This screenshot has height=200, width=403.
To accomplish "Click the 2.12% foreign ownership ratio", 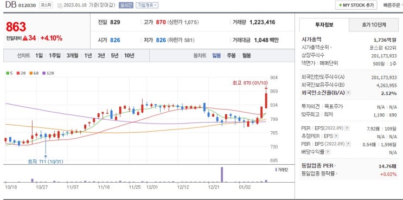I will pyautogui.click(x=389, y=93).
